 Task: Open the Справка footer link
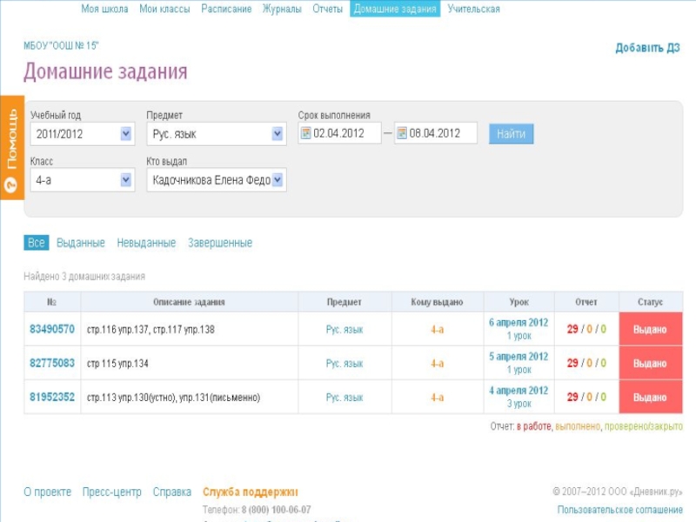tap(172, 492)
